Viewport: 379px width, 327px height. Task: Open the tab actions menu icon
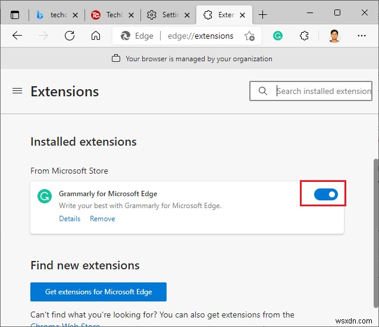pyautogui.click(x=15, y=15)
